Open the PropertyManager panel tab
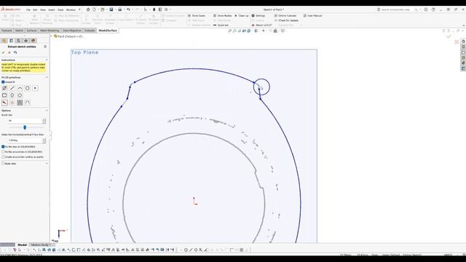 pyautogui.click(x=12, y=41)
